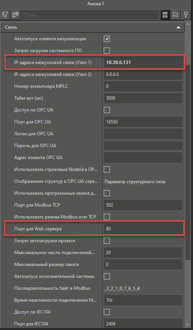Toggle Использовать программные имена checkbox
The width and height of the screenshot is (193, 330).
pyautogui.click(x=107, y=193)
